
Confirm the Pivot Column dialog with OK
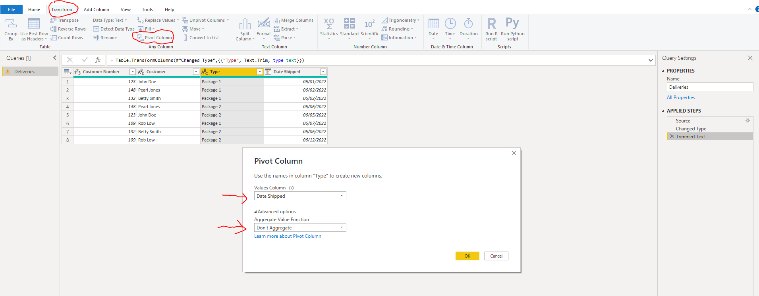pyautogui.click(x=467, y=256)
